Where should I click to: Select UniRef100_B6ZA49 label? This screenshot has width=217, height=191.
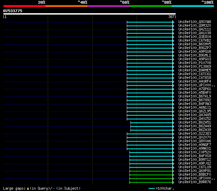195,126
